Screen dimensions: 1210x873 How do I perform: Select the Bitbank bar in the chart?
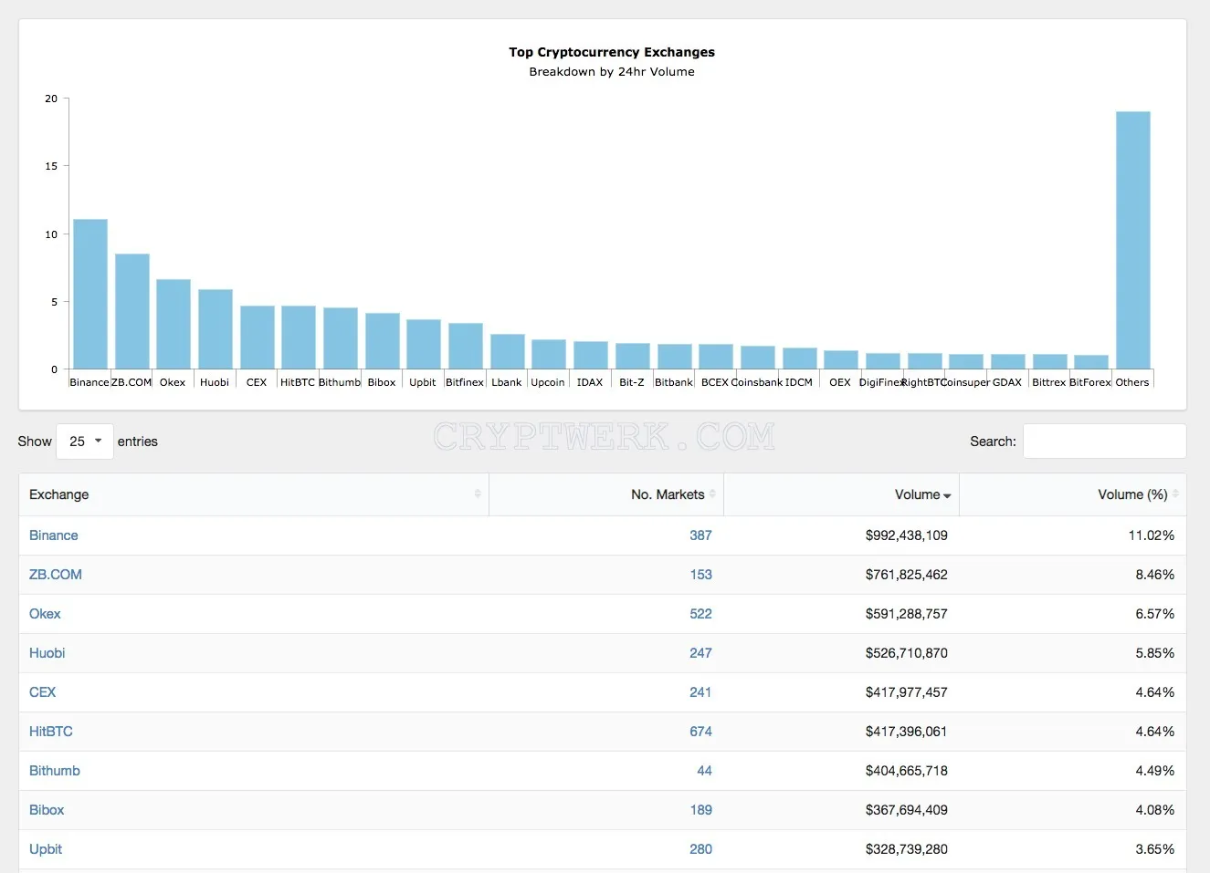(x=675, y=357)
